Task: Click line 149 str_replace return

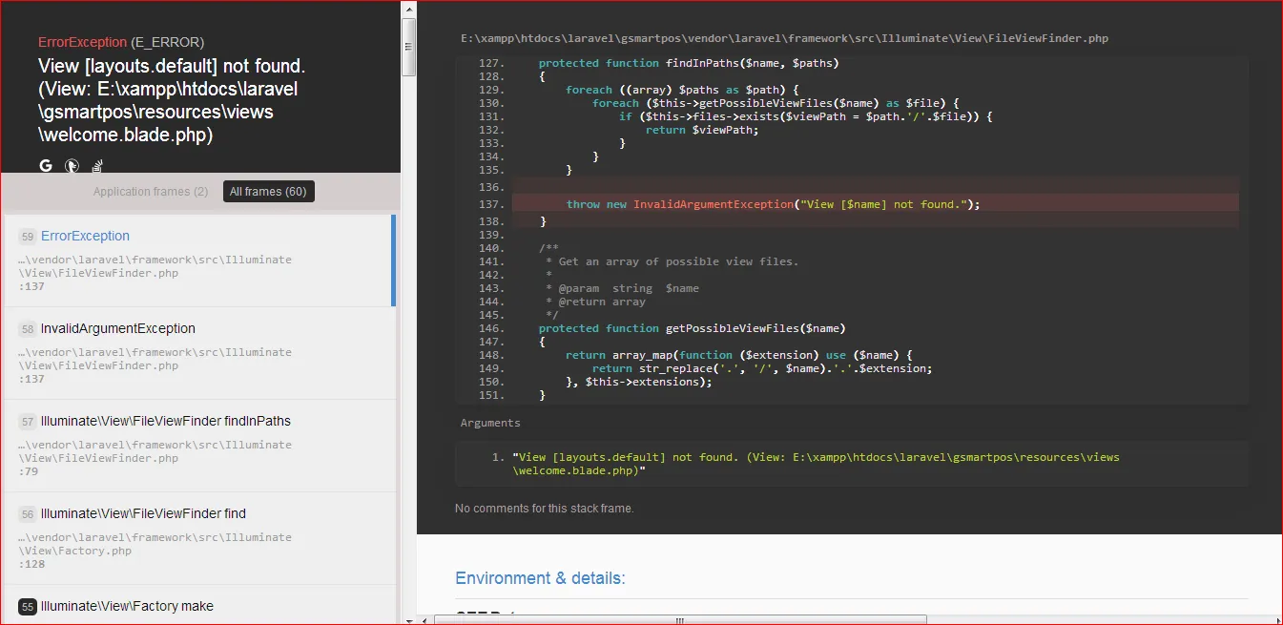Action: pos(762,368)
